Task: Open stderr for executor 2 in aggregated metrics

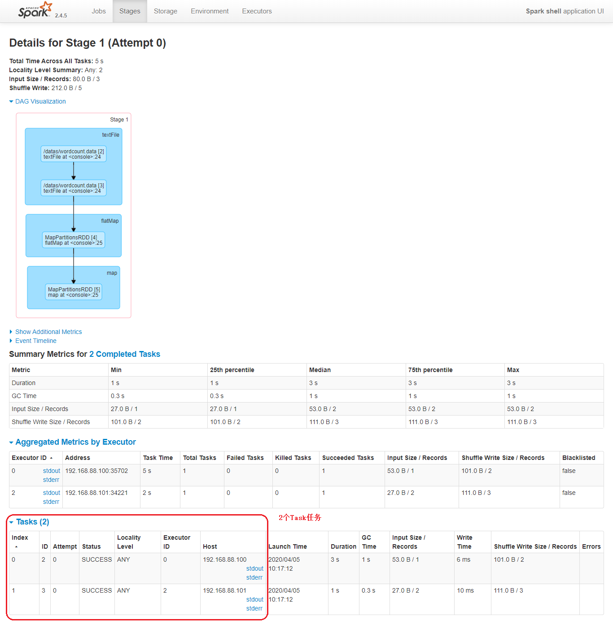Action: [51, 502]
